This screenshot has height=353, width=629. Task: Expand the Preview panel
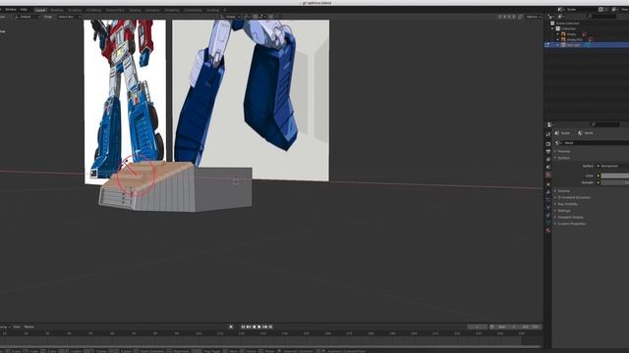(x=563, y=151)
